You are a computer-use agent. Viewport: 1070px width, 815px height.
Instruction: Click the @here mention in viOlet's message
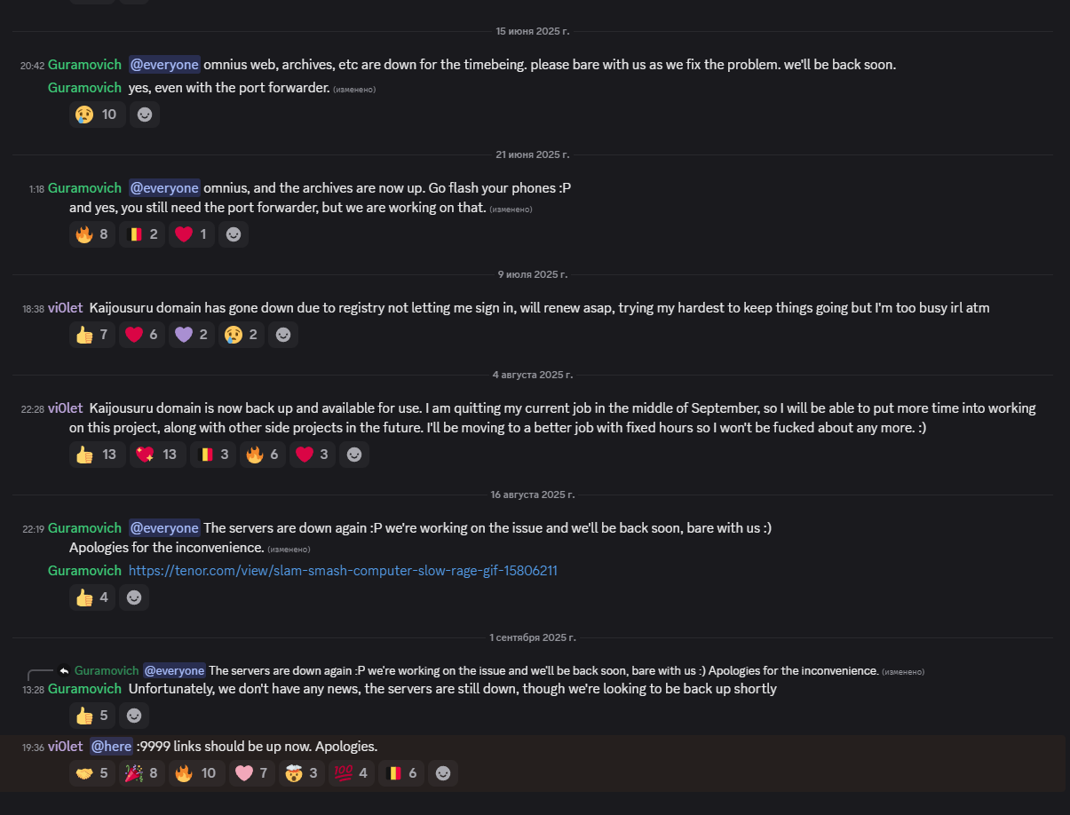point(112,746)
